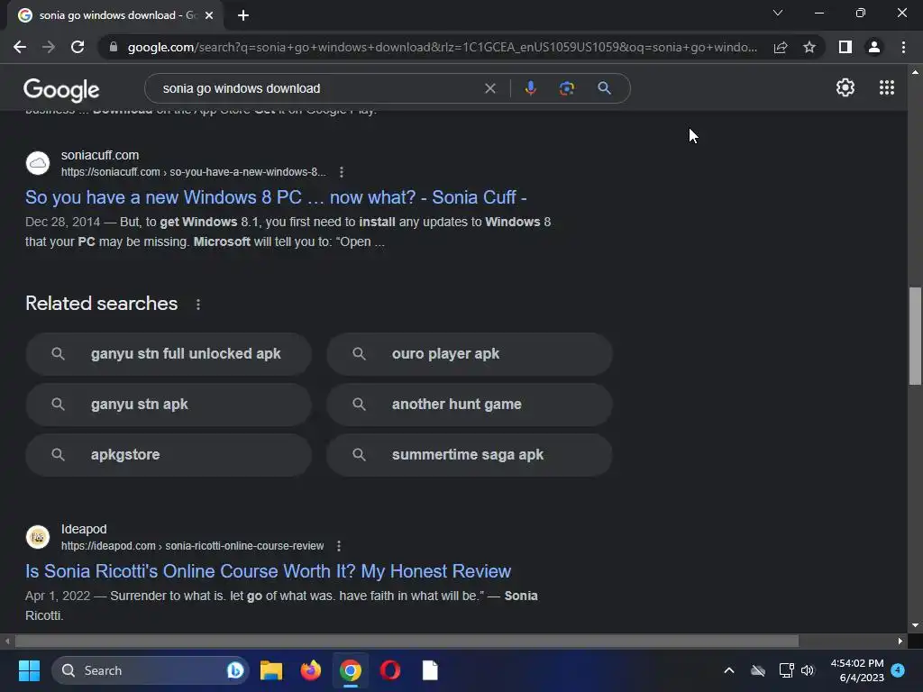Open File Explorer from the taskbar
The height and width of the screenshot is (692, 923).
point(271,670)
